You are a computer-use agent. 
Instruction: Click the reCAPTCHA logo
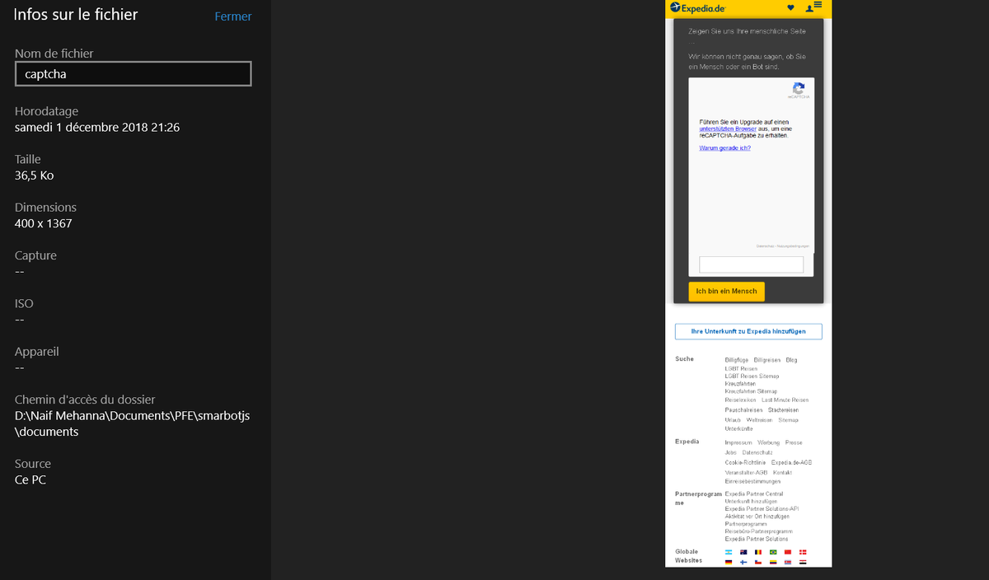click(x=798, y=89)
